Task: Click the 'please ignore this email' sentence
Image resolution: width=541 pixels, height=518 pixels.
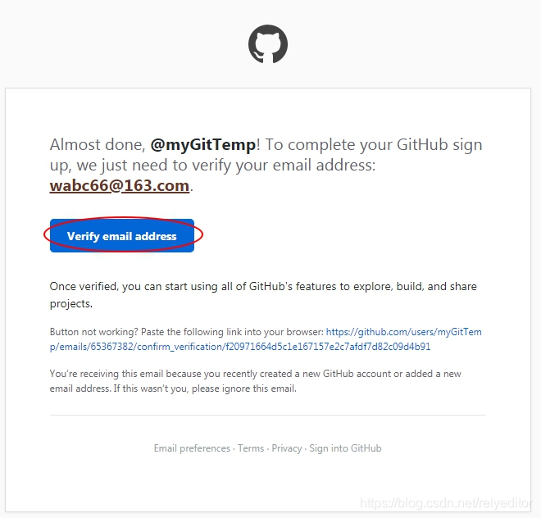Action: tap(244, 388)
